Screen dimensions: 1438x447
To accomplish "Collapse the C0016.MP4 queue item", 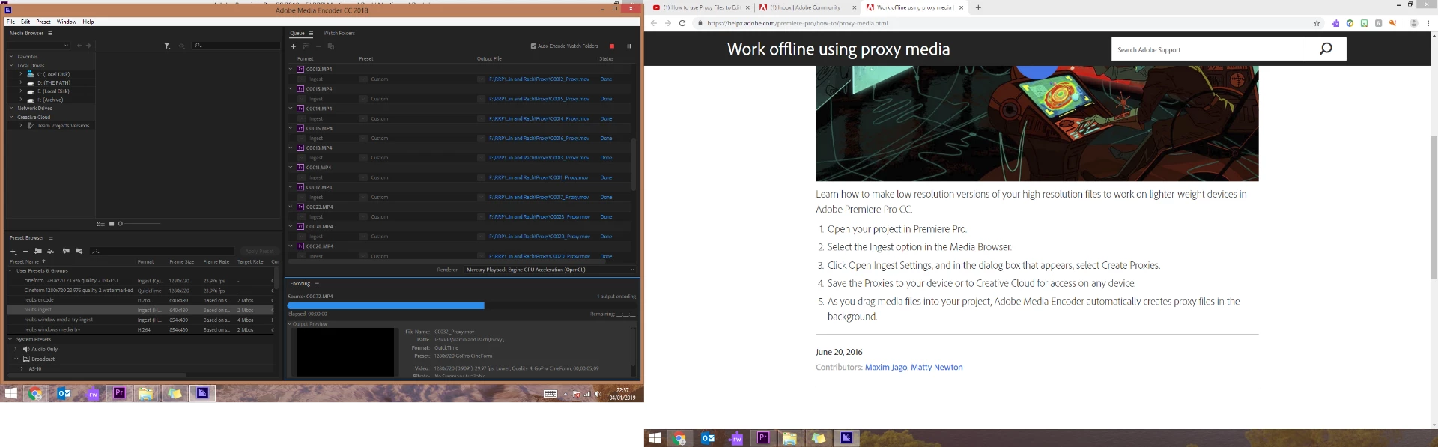I will (291, 128).
